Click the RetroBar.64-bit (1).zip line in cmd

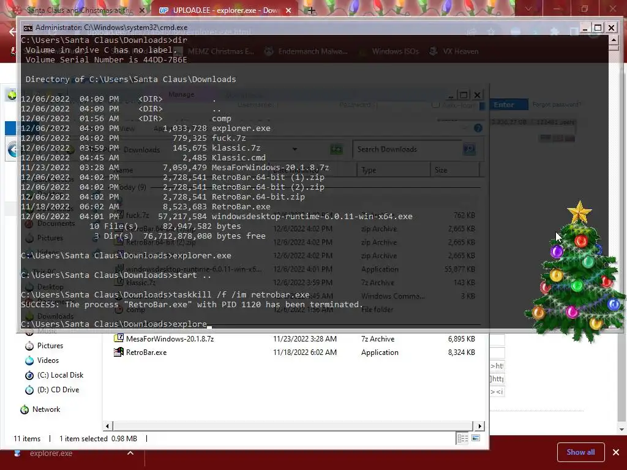(173, 177)
